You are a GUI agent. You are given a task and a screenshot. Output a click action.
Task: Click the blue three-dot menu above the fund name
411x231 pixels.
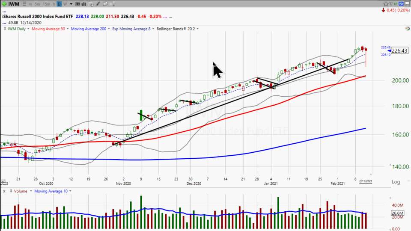(4, 11)
